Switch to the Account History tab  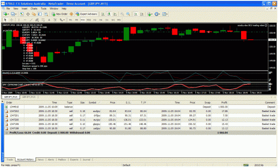pyautogui.click(x=25, y=160)
